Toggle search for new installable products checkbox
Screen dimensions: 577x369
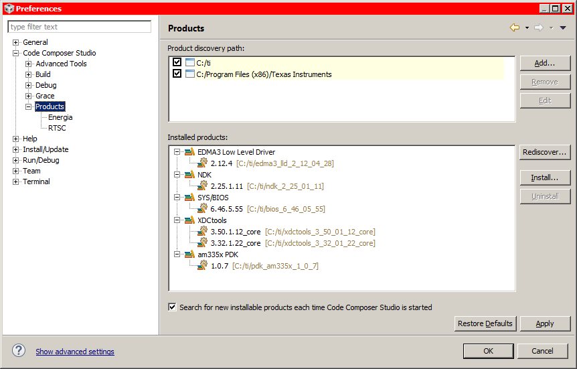click(x=172, y=307)
